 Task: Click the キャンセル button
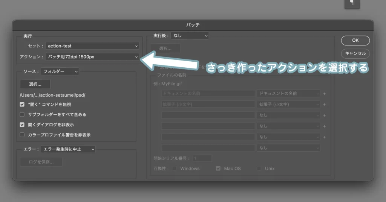click(355, 53)
